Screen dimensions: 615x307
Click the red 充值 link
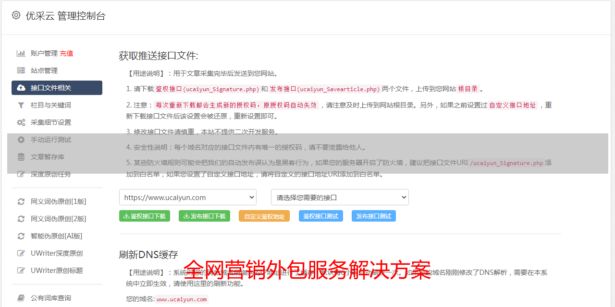point(66,53)
